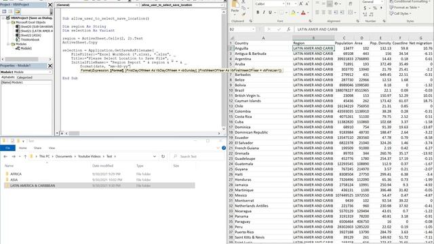This screenshot has width=434, height=244.
Task: Open the Fill Color dropdown arrow
Action: (298, 13)
